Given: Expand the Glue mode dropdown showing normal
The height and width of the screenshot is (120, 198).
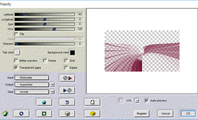Looking at the screenshot, I should (32, 92).
